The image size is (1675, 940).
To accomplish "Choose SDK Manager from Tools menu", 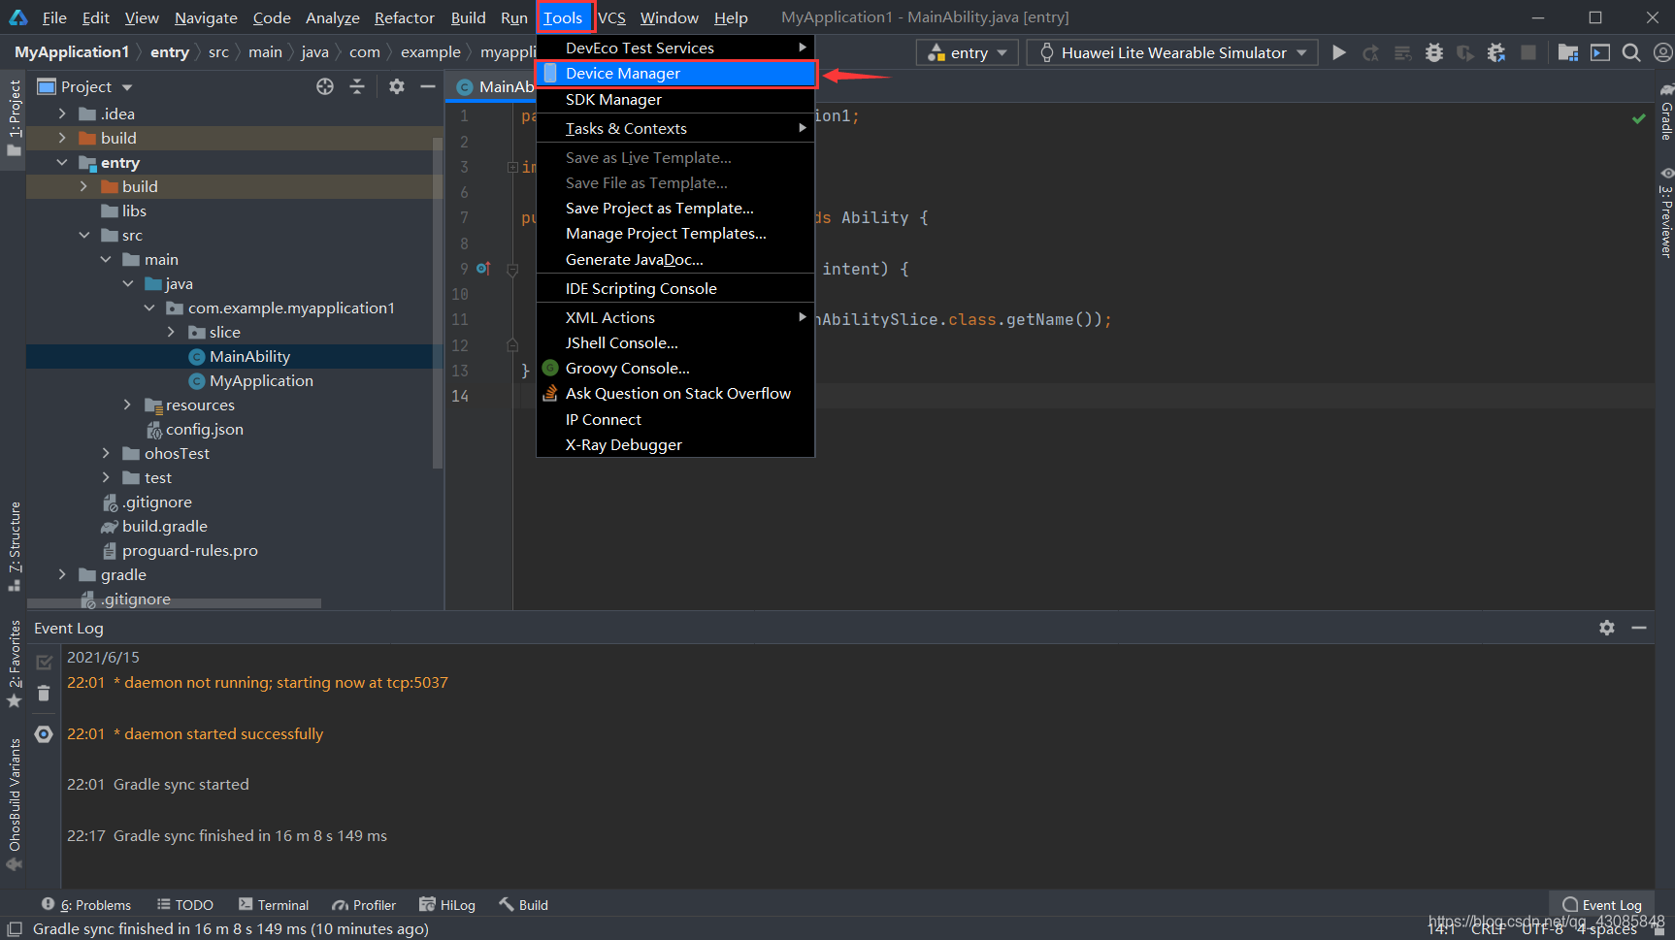I will tap(675, 99).
